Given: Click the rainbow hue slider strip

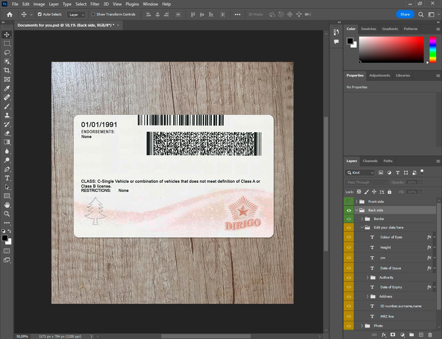Looking at the screenshot, I should tap(433, 49).
